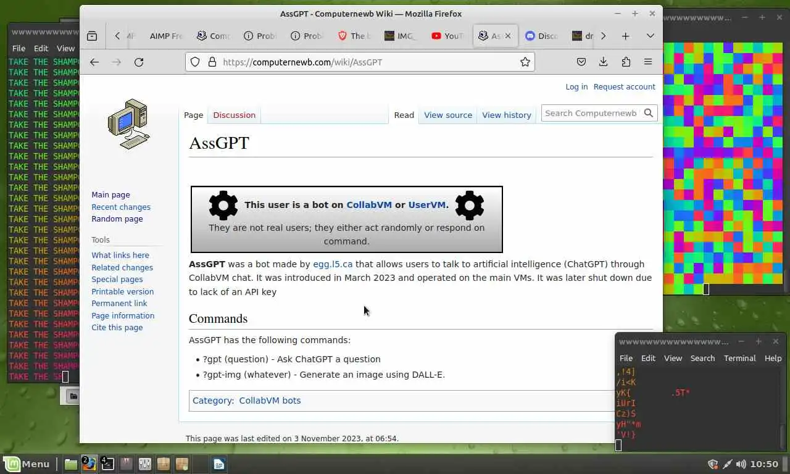
Task: Open the Linux Mint Menu button
Action: coord(27,464)
